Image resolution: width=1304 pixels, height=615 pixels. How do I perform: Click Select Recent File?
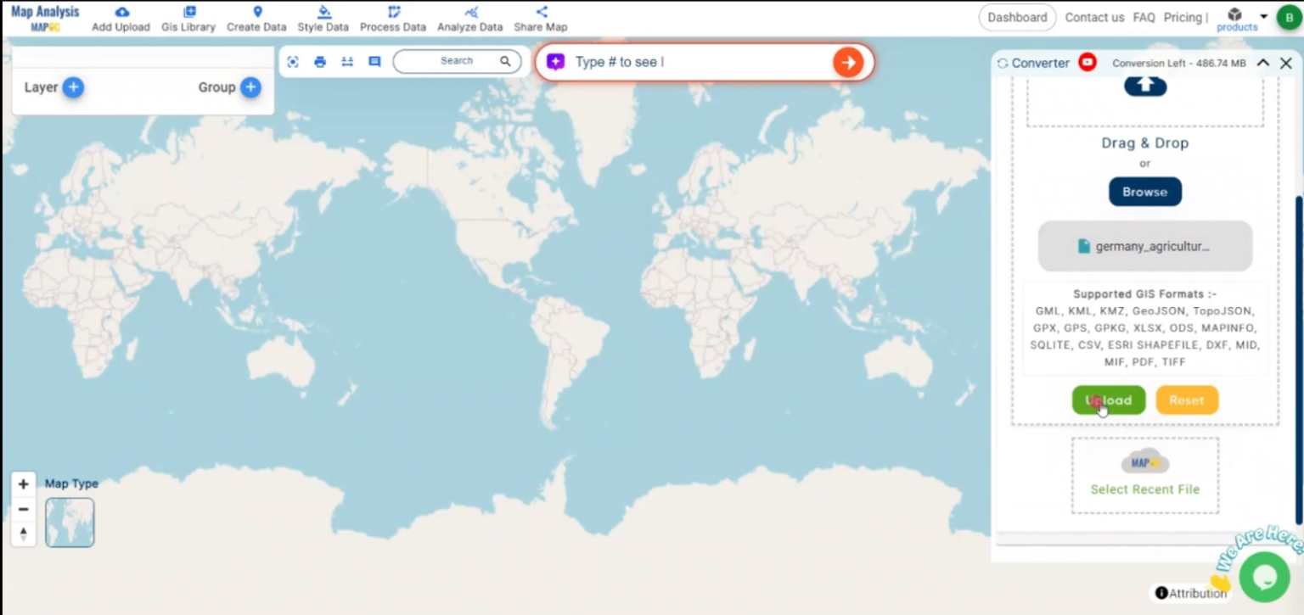pyautogui.click(x=1144, y=489)
